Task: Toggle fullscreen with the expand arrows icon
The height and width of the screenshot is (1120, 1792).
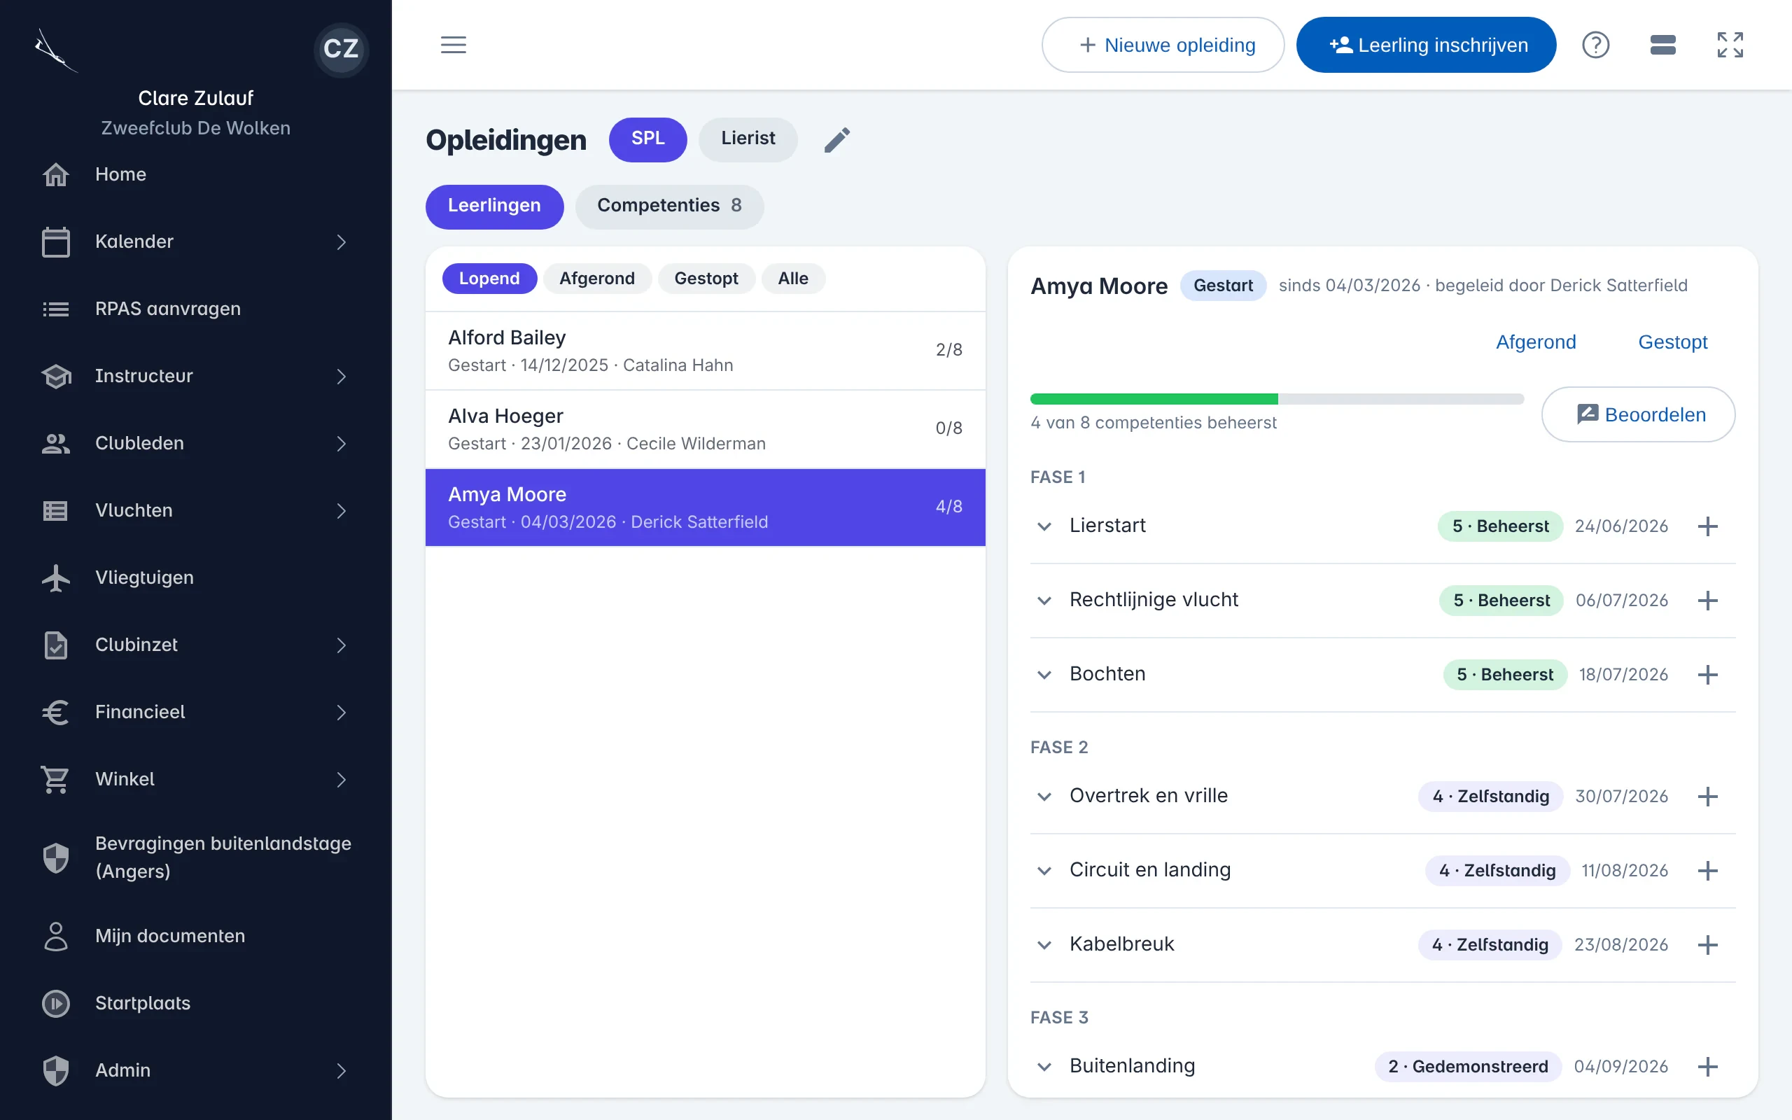Action: tap(1730, 44)
